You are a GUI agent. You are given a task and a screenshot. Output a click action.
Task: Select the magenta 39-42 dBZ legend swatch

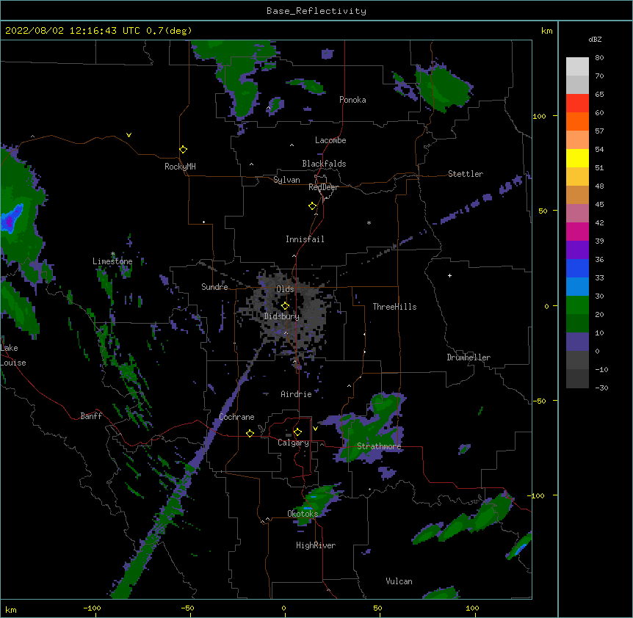pos(577,231)
